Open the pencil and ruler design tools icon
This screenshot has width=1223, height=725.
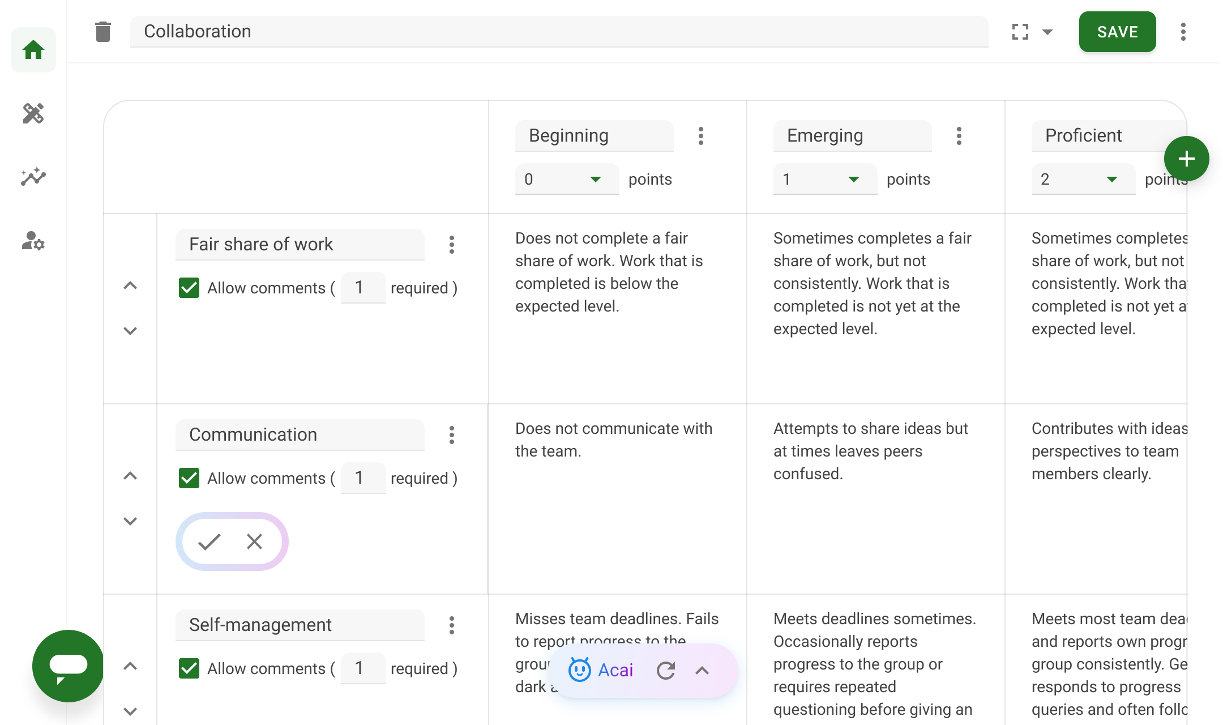click(x=33, y=113)
